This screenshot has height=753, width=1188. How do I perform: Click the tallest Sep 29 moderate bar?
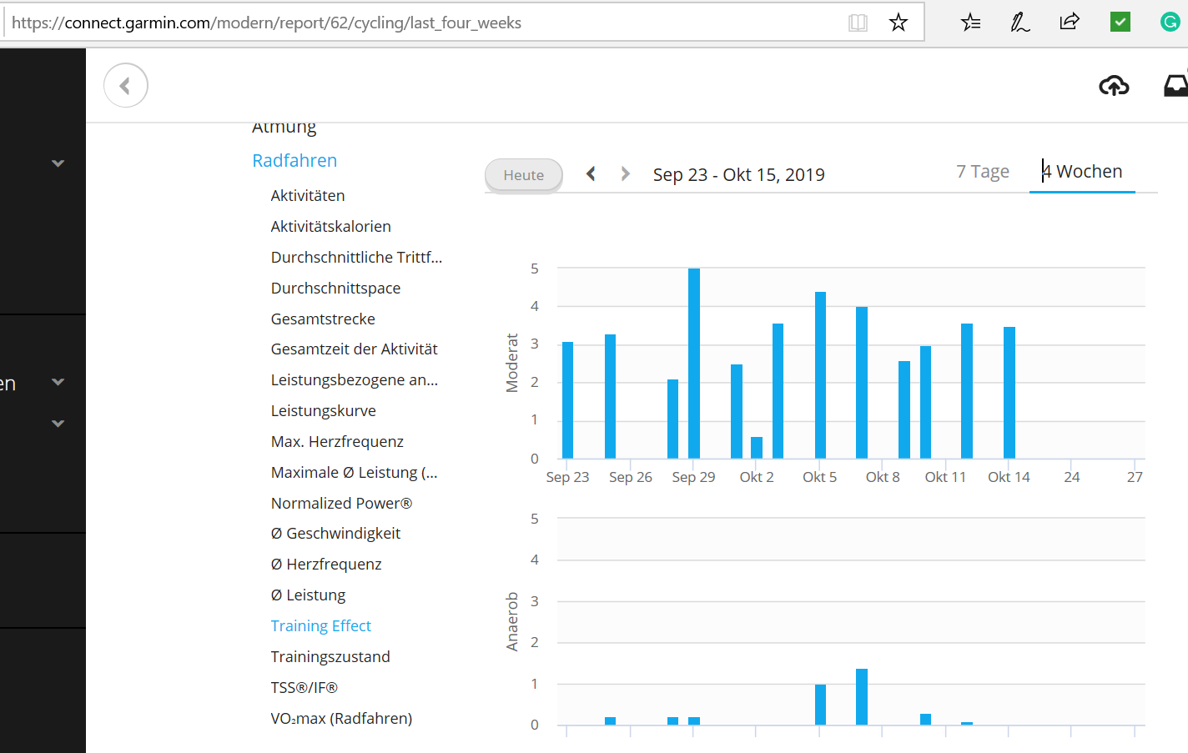point(694,363)
